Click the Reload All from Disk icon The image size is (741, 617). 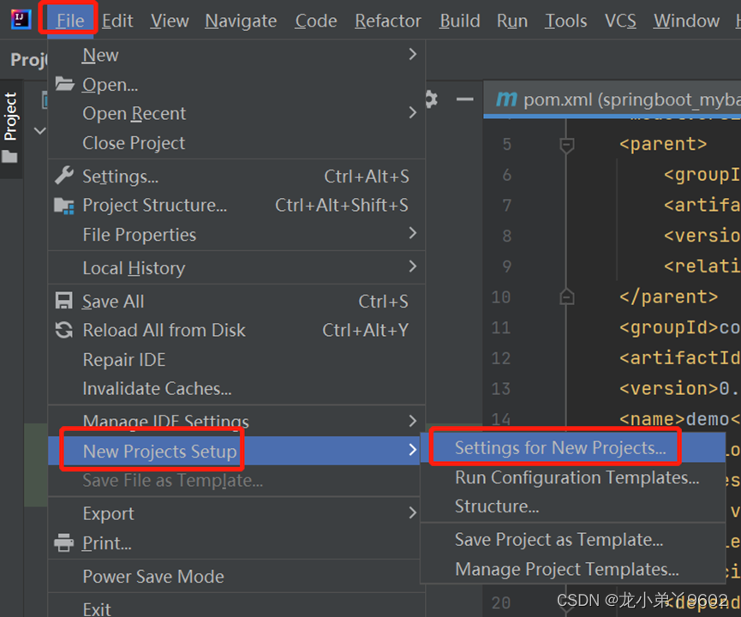[x=64, y=330]
